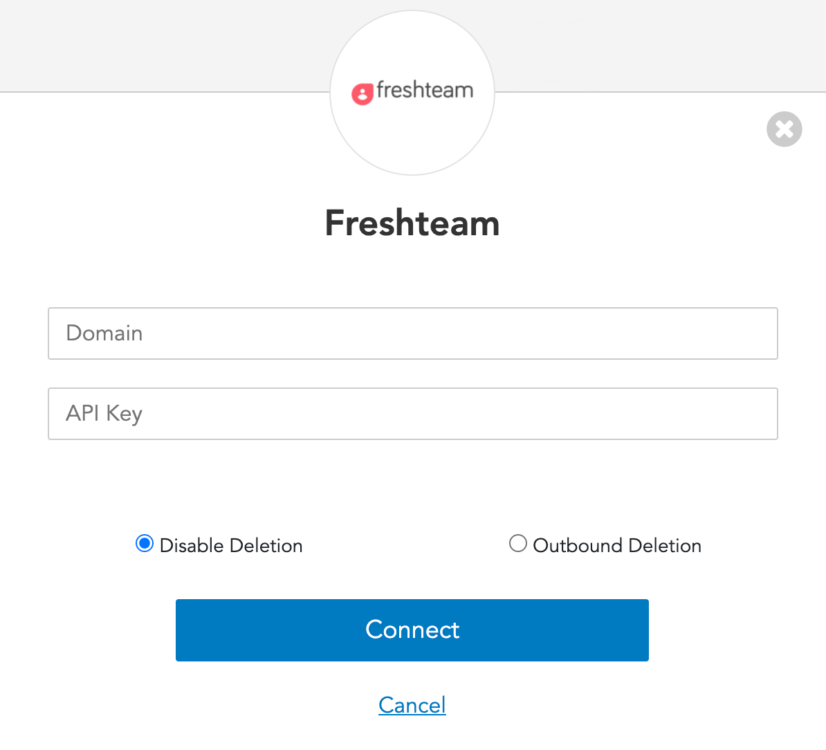This screenshot has height=750, width=826.
Task: Click the "Outbound Deletion" label text
Action: (x=617, y=546)
